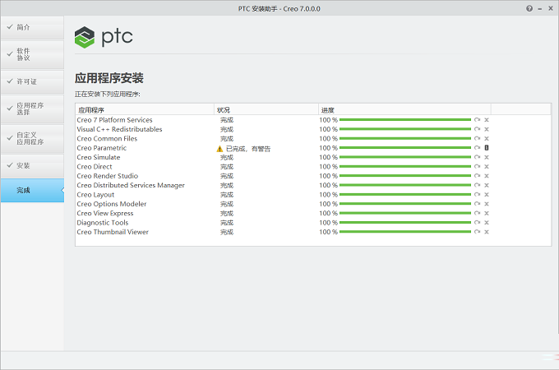Cancel icon for Creo Render Studio

point(487,176)
